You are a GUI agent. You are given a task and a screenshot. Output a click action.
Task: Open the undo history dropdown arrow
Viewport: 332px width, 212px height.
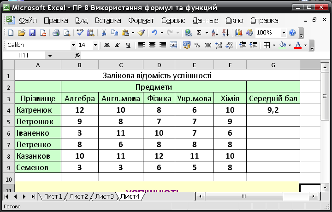[162, 33]
